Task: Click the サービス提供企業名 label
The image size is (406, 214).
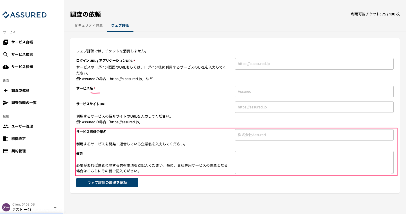Action: [91, 132]
